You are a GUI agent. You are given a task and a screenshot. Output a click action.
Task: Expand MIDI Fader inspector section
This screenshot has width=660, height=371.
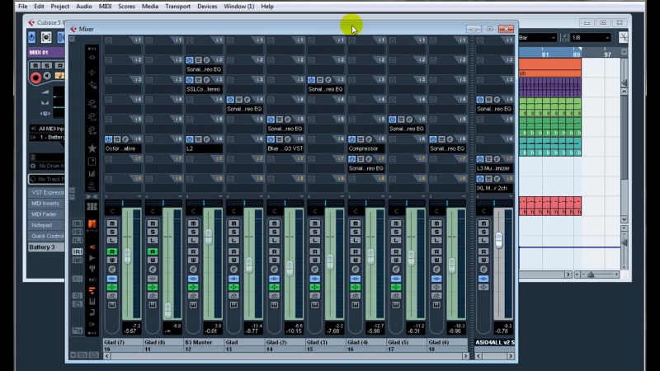pos(45,214)
